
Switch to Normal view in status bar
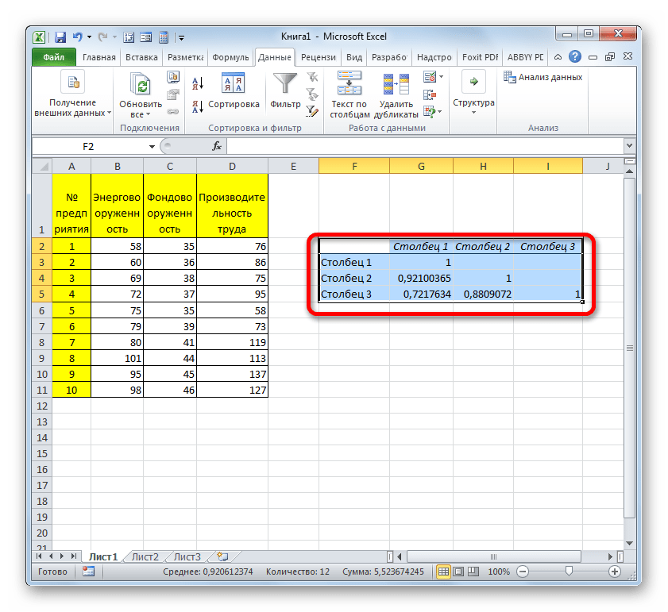click(443, 572)
